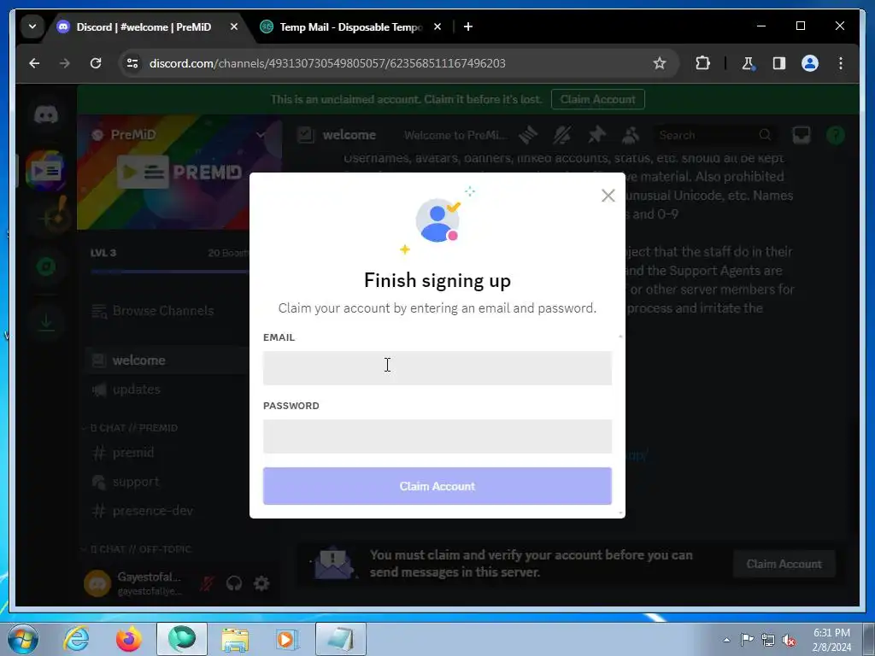This screenshot has width=875, height=656.
Task: Open the Chrome three-dot menu
Action: [x=841, y=63]
